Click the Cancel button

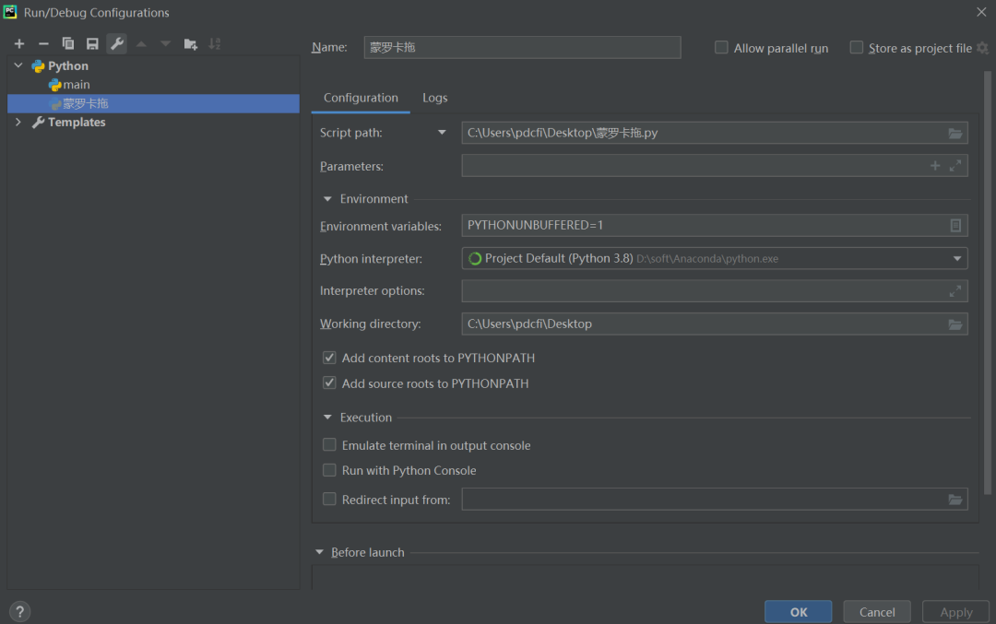(877, 612)
